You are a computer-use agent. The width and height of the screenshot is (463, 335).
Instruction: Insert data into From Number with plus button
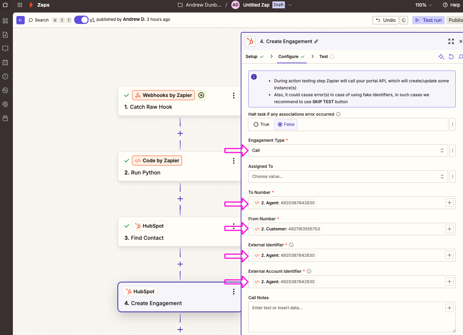(x=449, y=229)
